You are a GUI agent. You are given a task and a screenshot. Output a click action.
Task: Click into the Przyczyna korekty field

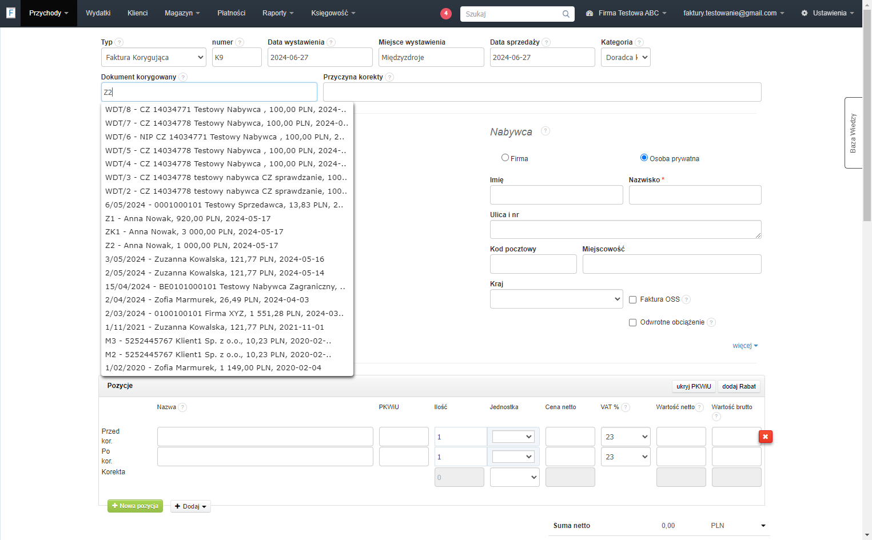(x=542, y=92)
